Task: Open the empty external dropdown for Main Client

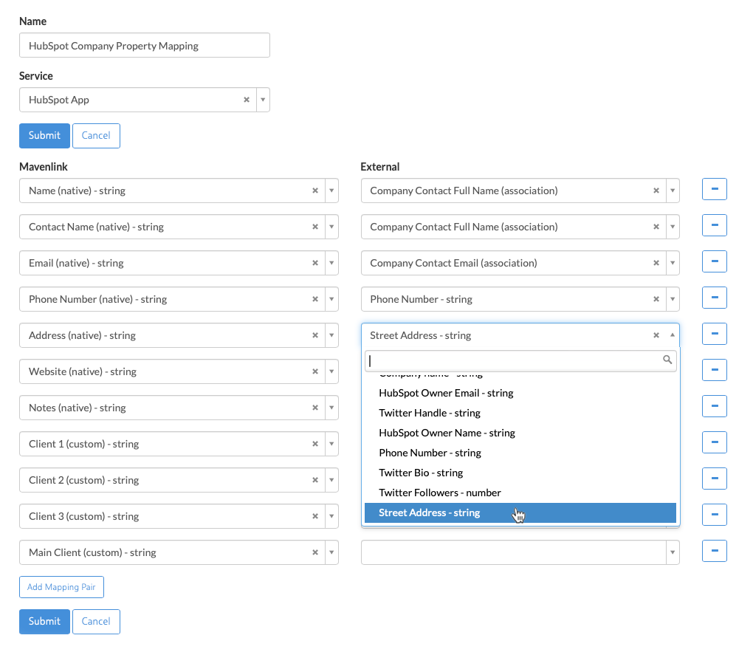Action: pyautogui.click(x=673, y=552)
